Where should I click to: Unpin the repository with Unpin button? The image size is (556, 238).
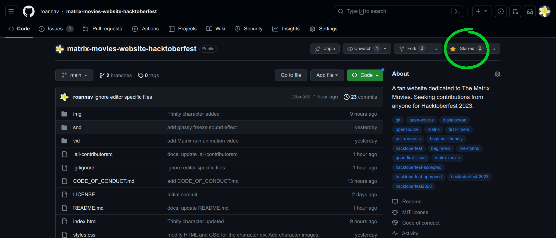click(x=325, y=48)
